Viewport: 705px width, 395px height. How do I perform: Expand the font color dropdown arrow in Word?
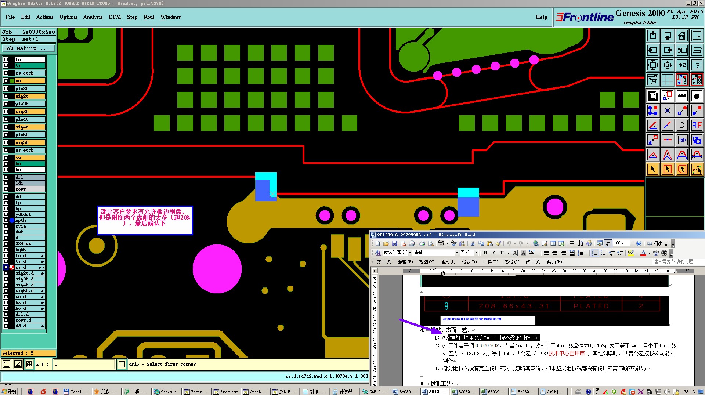649,253
